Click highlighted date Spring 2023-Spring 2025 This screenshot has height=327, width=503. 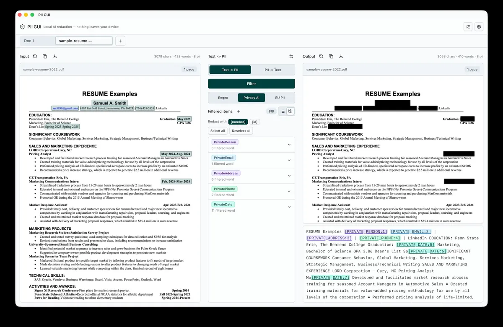point(62,127)
